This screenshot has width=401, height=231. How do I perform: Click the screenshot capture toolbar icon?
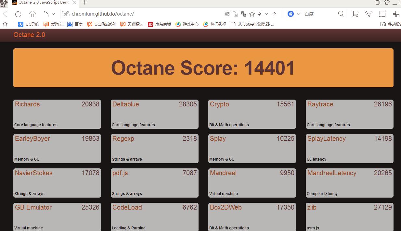point(382,14)
